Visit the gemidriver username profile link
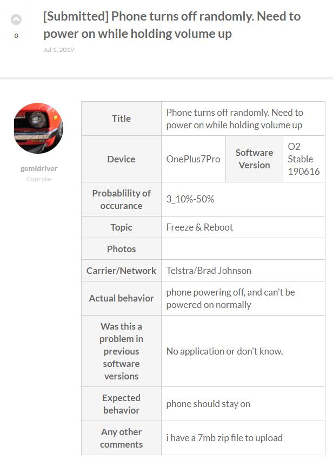 click(39, 168)
